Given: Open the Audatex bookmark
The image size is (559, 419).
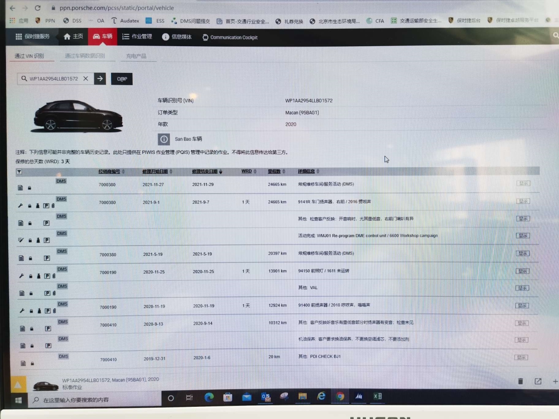Looking at the screenshot, I should pos(125,21).
